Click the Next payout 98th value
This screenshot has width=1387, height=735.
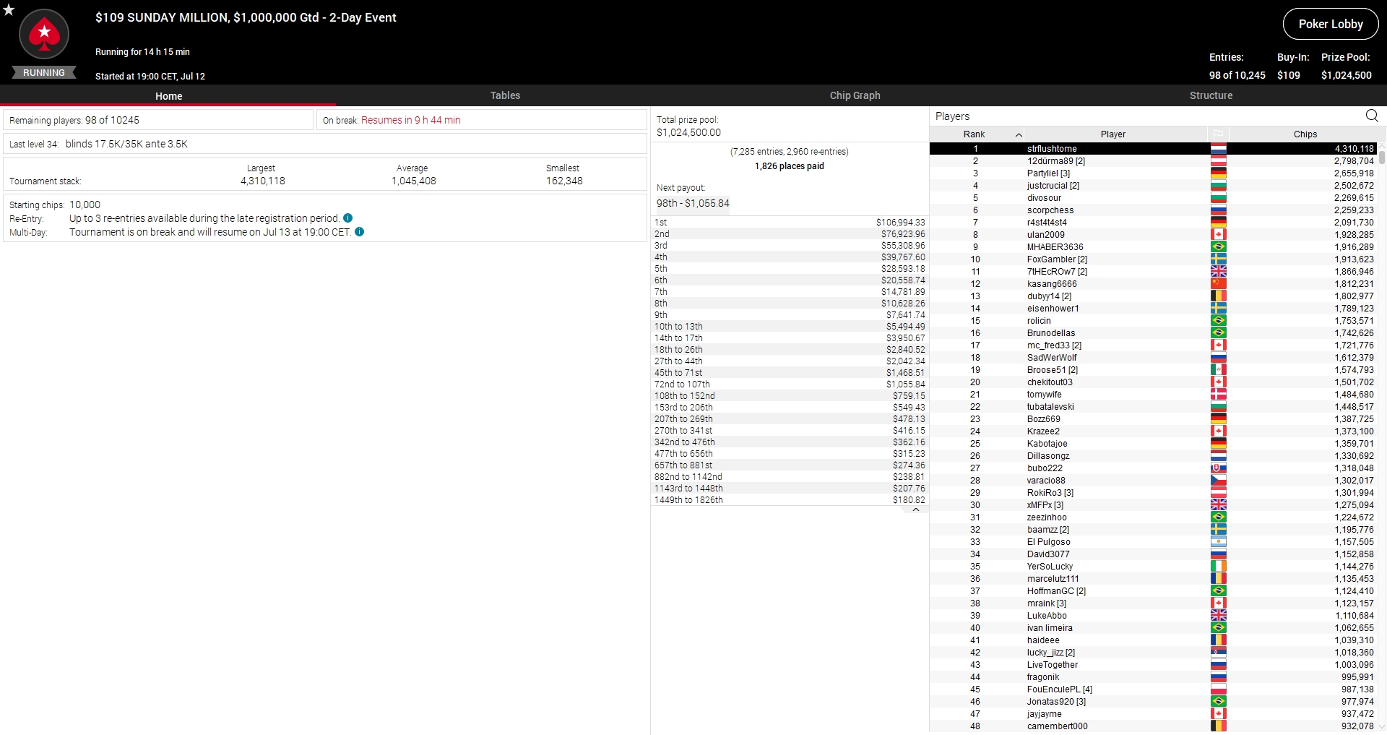tap(693, 203)
